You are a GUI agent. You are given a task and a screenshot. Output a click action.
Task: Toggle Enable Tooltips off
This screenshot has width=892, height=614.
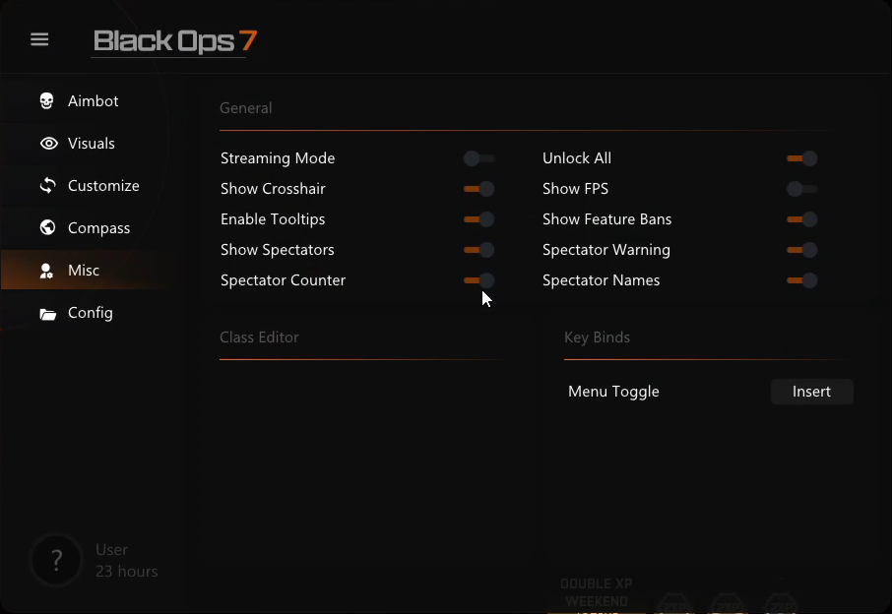(x=478, y=219)
